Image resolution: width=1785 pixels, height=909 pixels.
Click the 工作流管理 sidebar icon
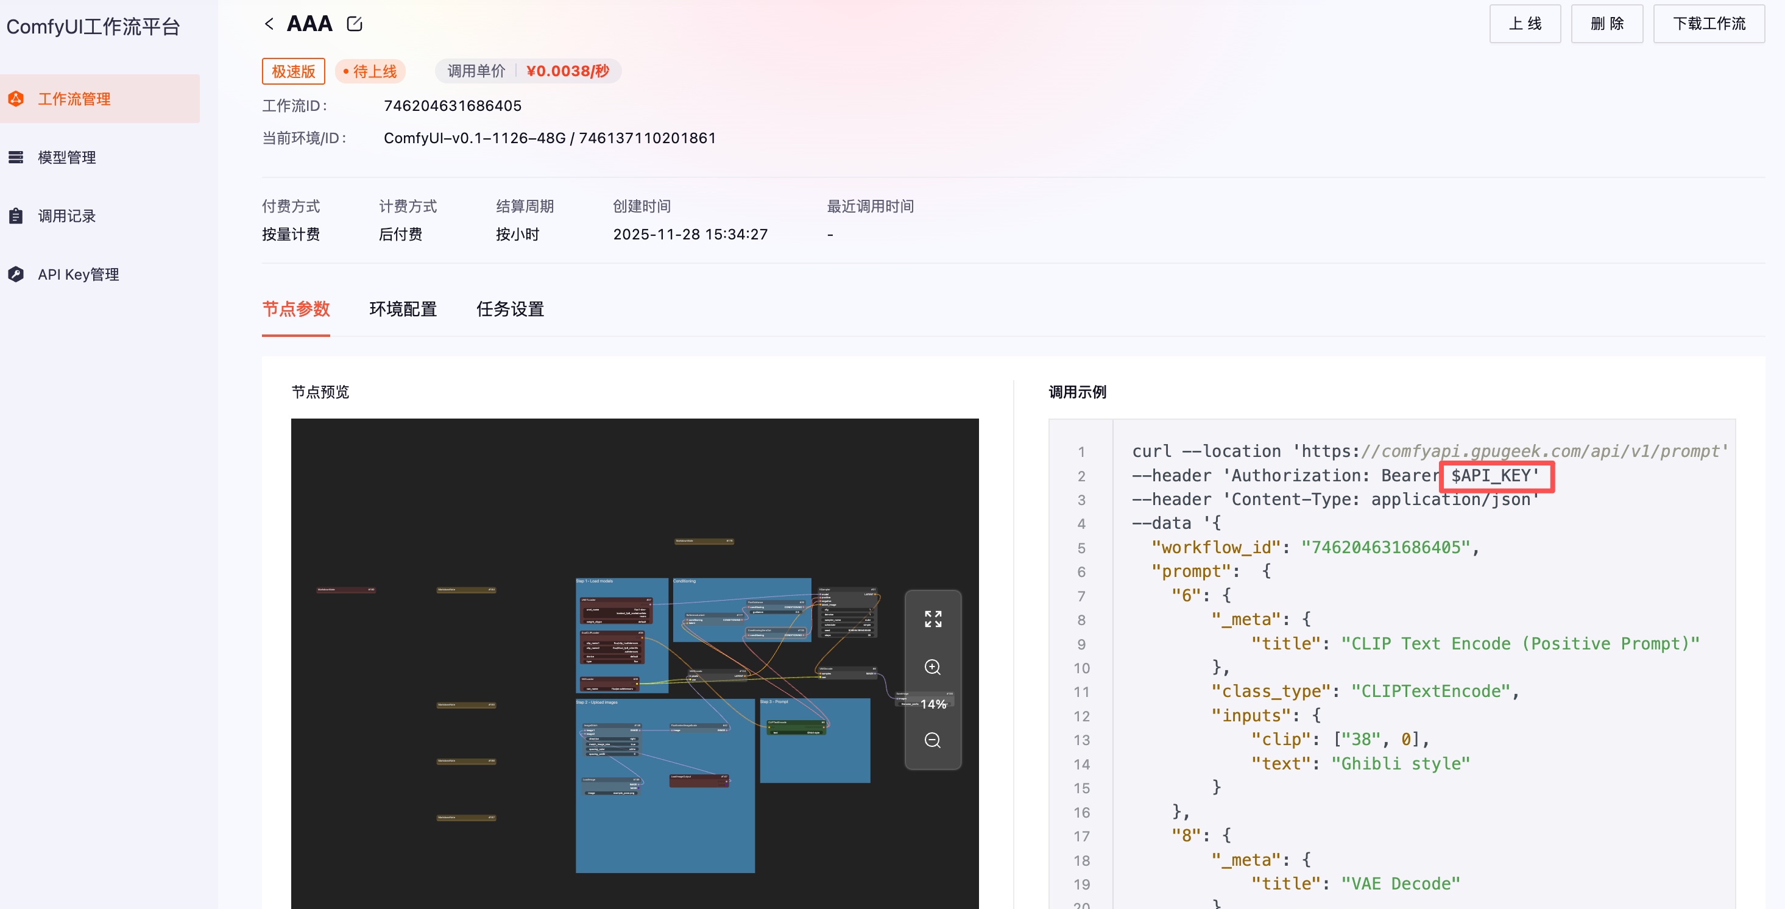(16, 99)
